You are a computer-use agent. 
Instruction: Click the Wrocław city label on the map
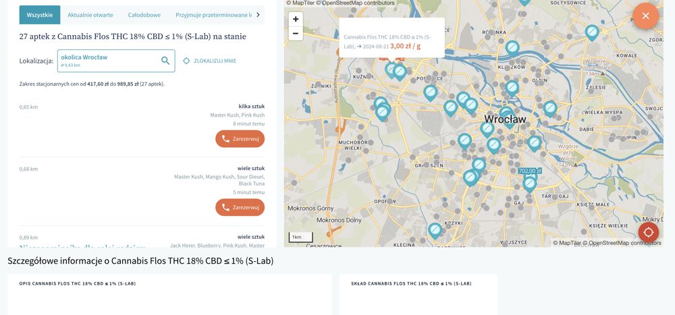[505, 119]
